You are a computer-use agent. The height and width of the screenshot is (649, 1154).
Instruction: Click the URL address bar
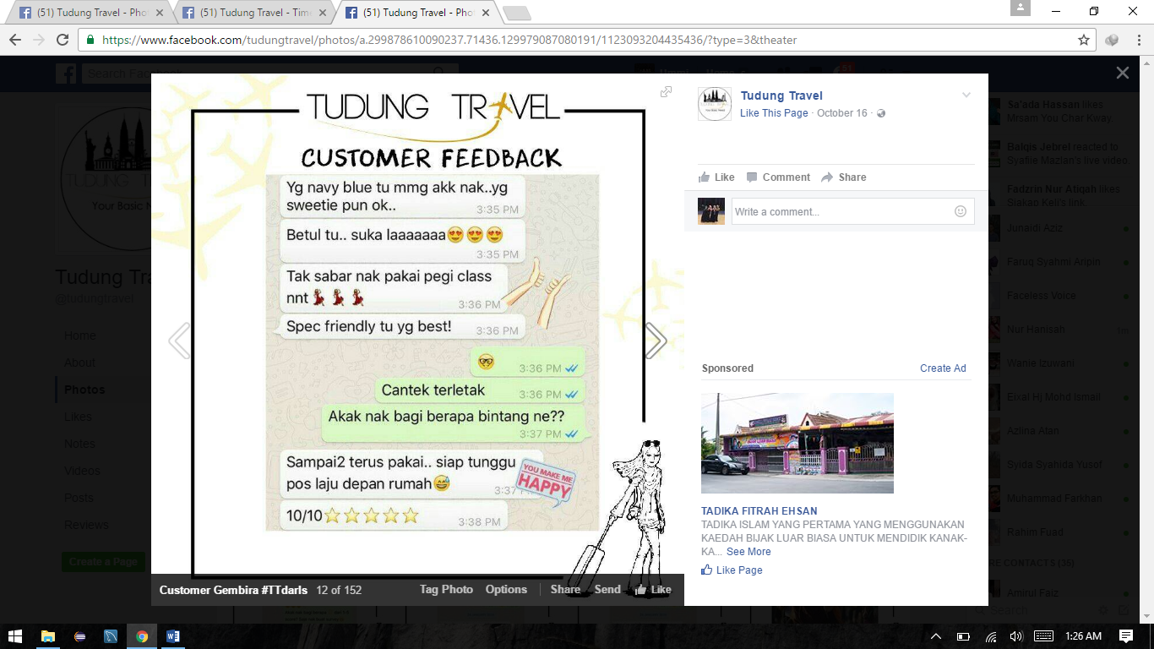click(583, 40)
